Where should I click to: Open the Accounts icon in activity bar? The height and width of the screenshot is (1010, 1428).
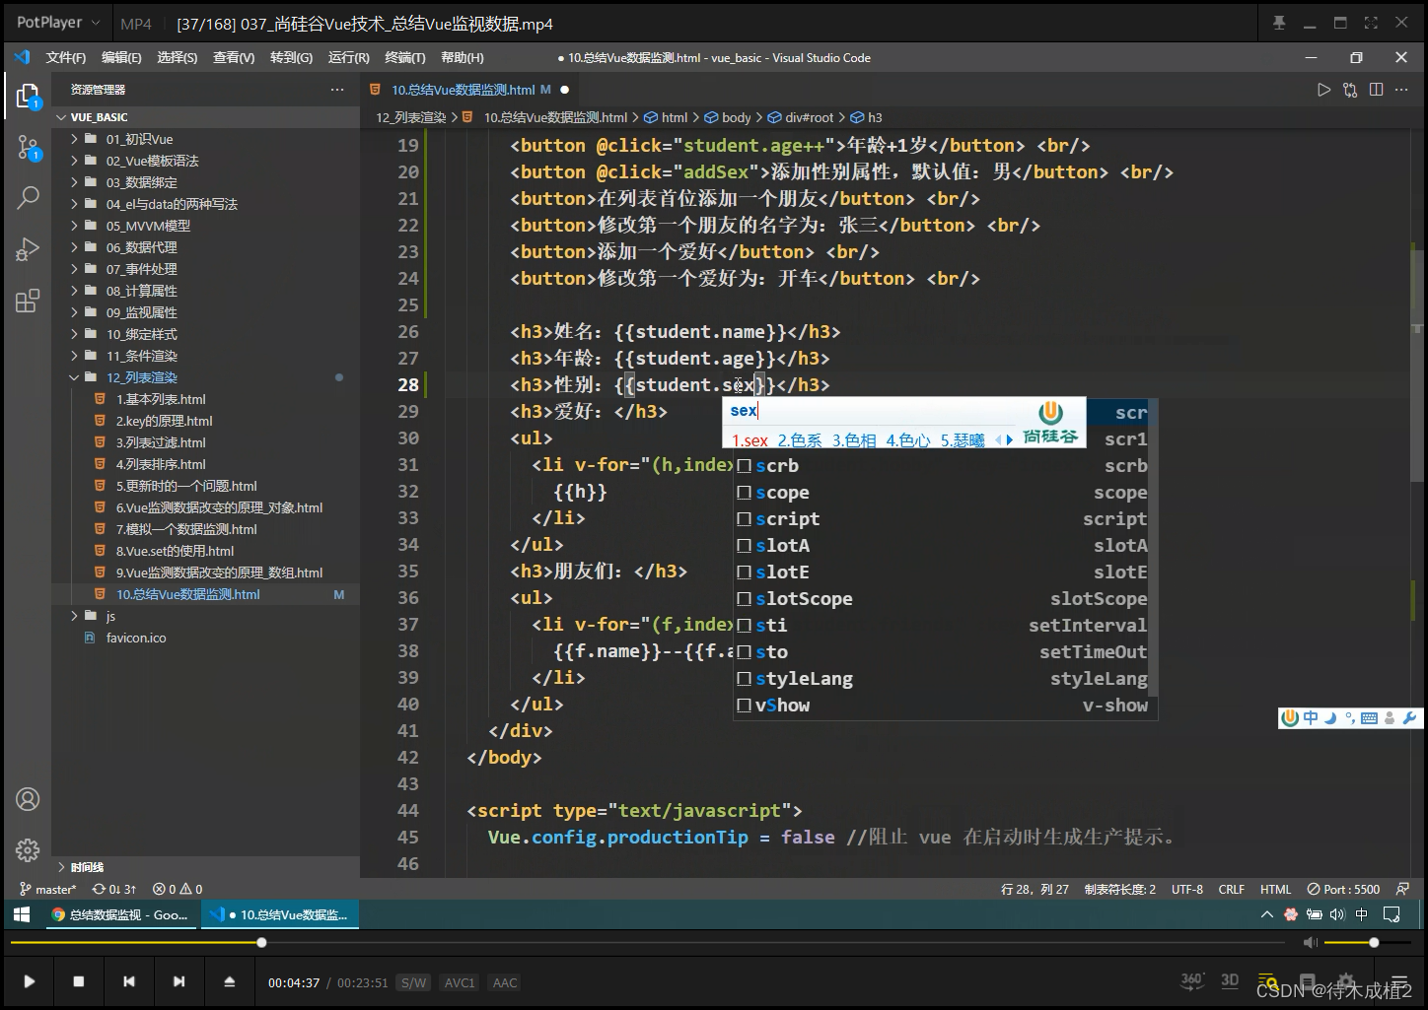point(28,799)
